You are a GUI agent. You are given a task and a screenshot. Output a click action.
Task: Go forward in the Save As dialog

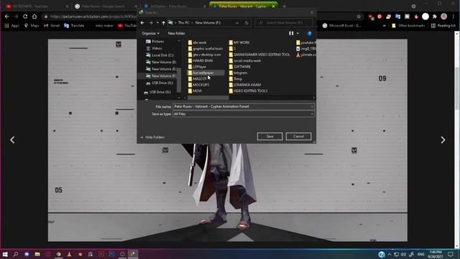[151, 23]
